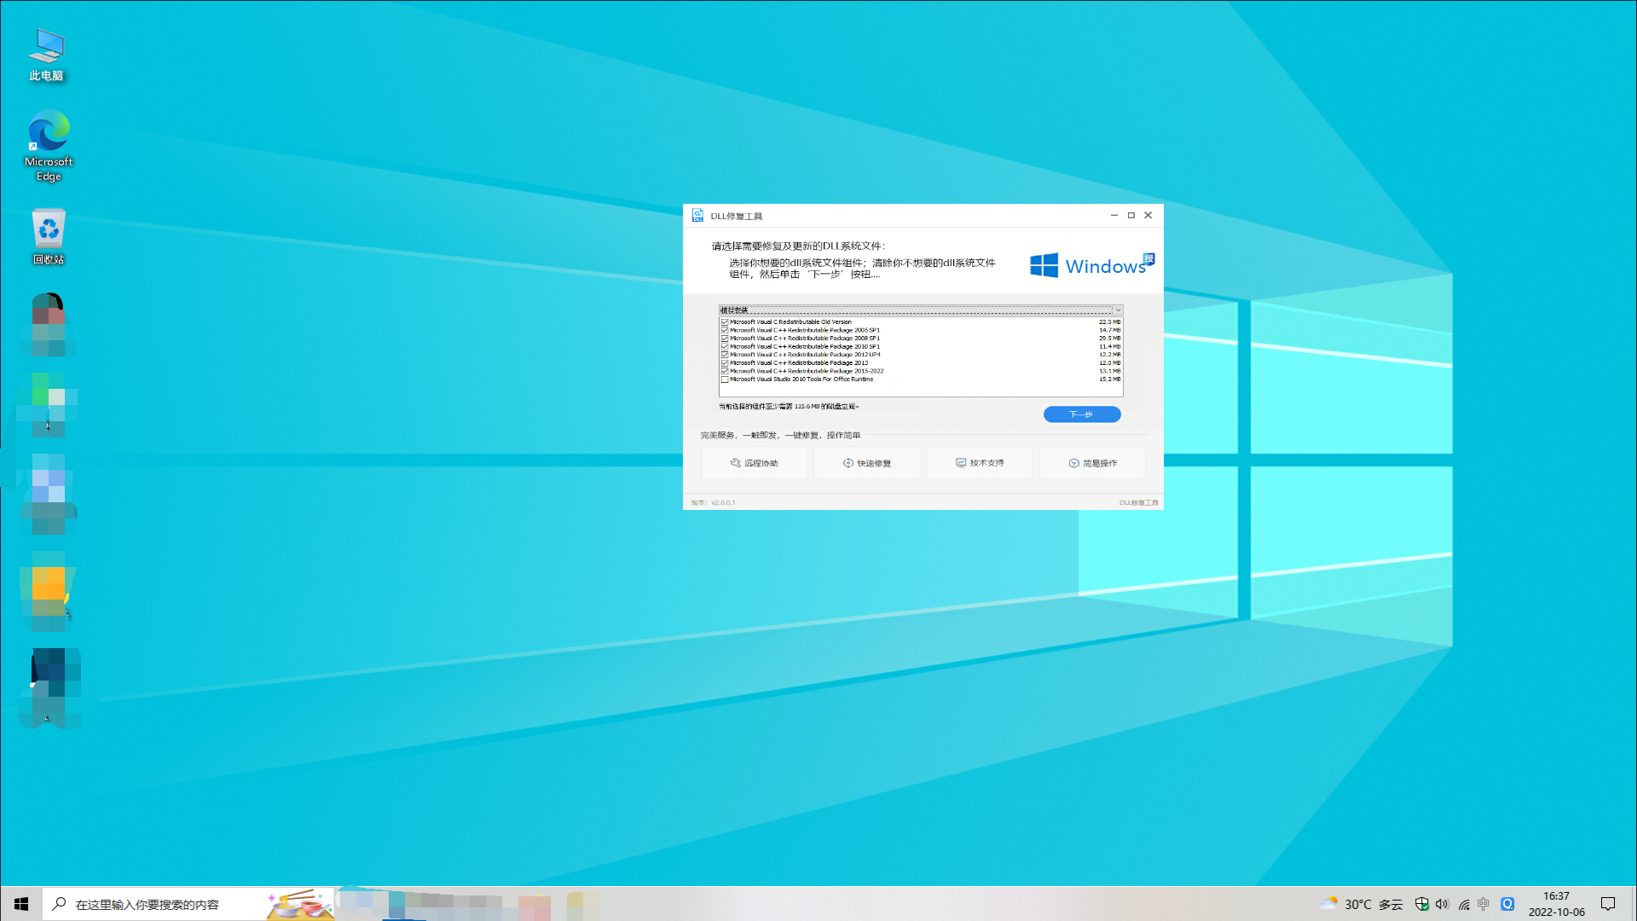Screen dimensions: 1637x921
Task: Uncheck Visual C++ Redistributable Package 2013
Action: point(725,363)
